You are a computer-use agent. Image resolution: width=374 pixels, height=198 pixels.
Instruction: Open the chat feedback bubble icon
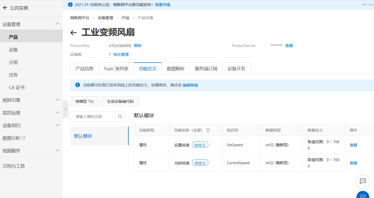click(363, 181)
